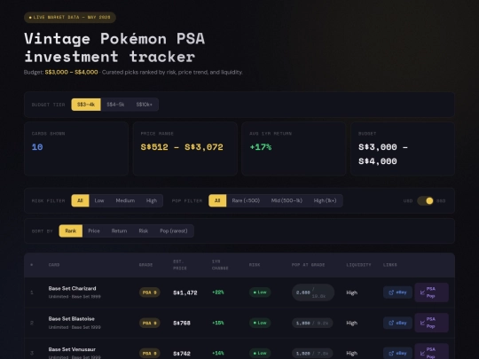
Task: Set pop filter to All
Action: (217, 200)
